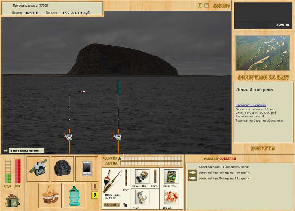Click the shrimp bait slot showing 185 шт.

[x=170, y=197]
